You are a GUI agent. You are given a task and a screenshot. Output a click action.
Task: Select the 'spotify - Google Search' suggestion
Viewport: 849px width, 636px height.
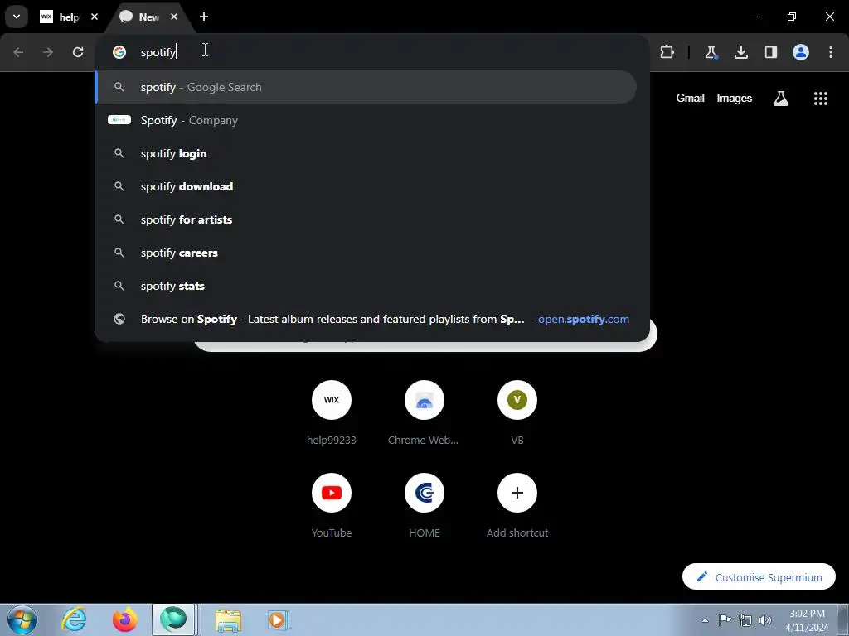tap(366, 87)
